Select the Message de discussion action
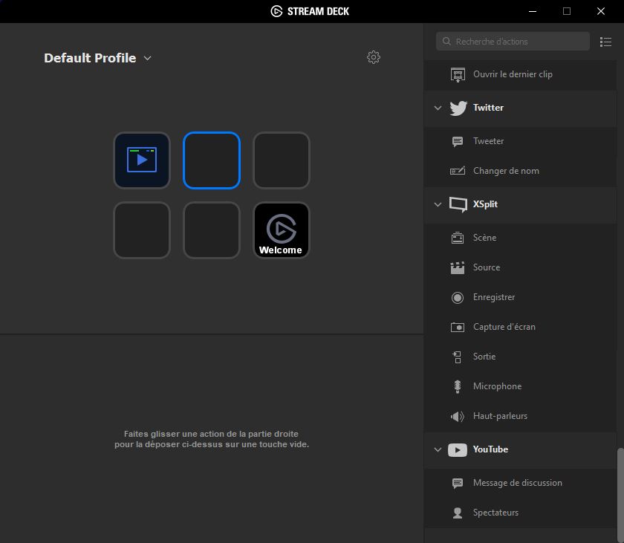 click(x=521, y=484)
